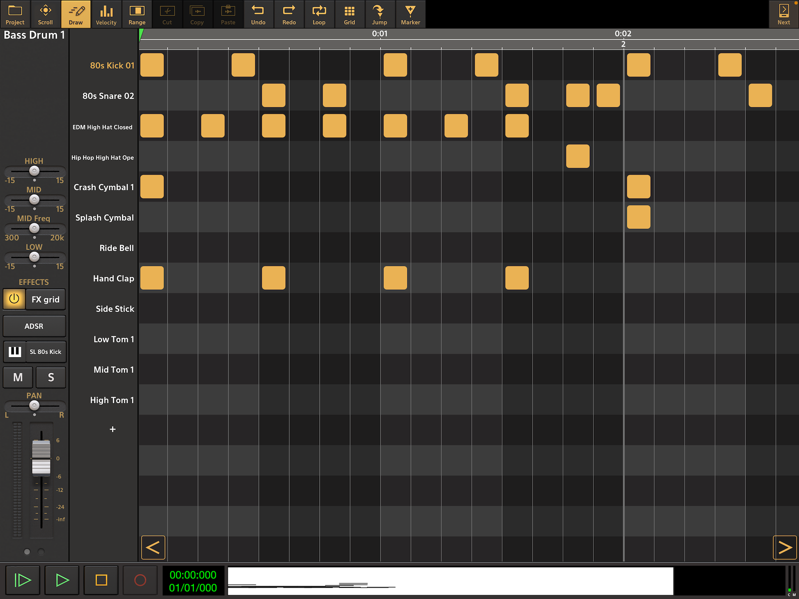Open the Project folder menu
This screenshot has height=599, width=799.
pyautogui.click(x=15, y=14)
